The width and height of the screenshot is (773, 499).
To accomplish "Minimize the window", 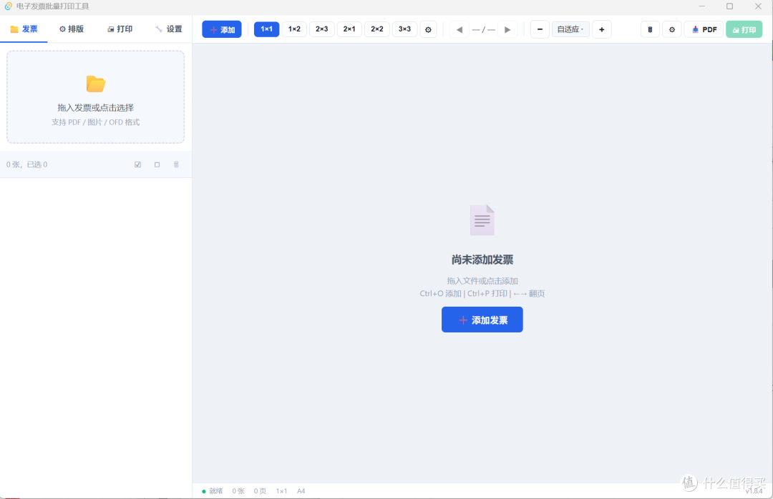I will click(x=702, y=6).
